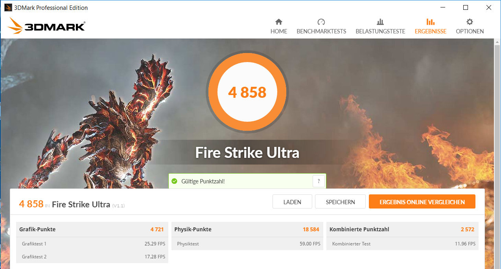Viewport: 501px width, 269px height.
Task: Click the 3DMark logo in header
Action: point(46,26)
